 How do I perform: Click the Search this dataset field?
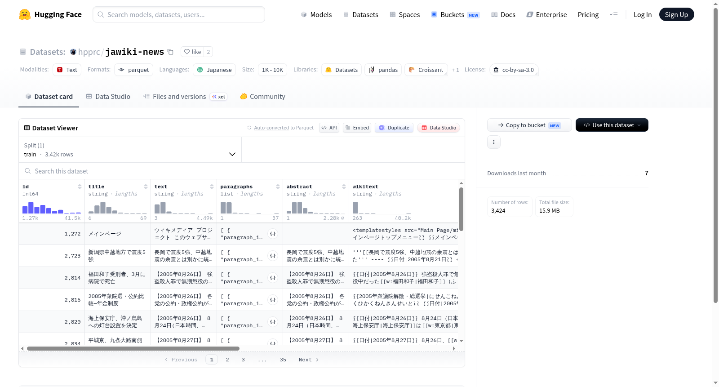coord(242,171)
